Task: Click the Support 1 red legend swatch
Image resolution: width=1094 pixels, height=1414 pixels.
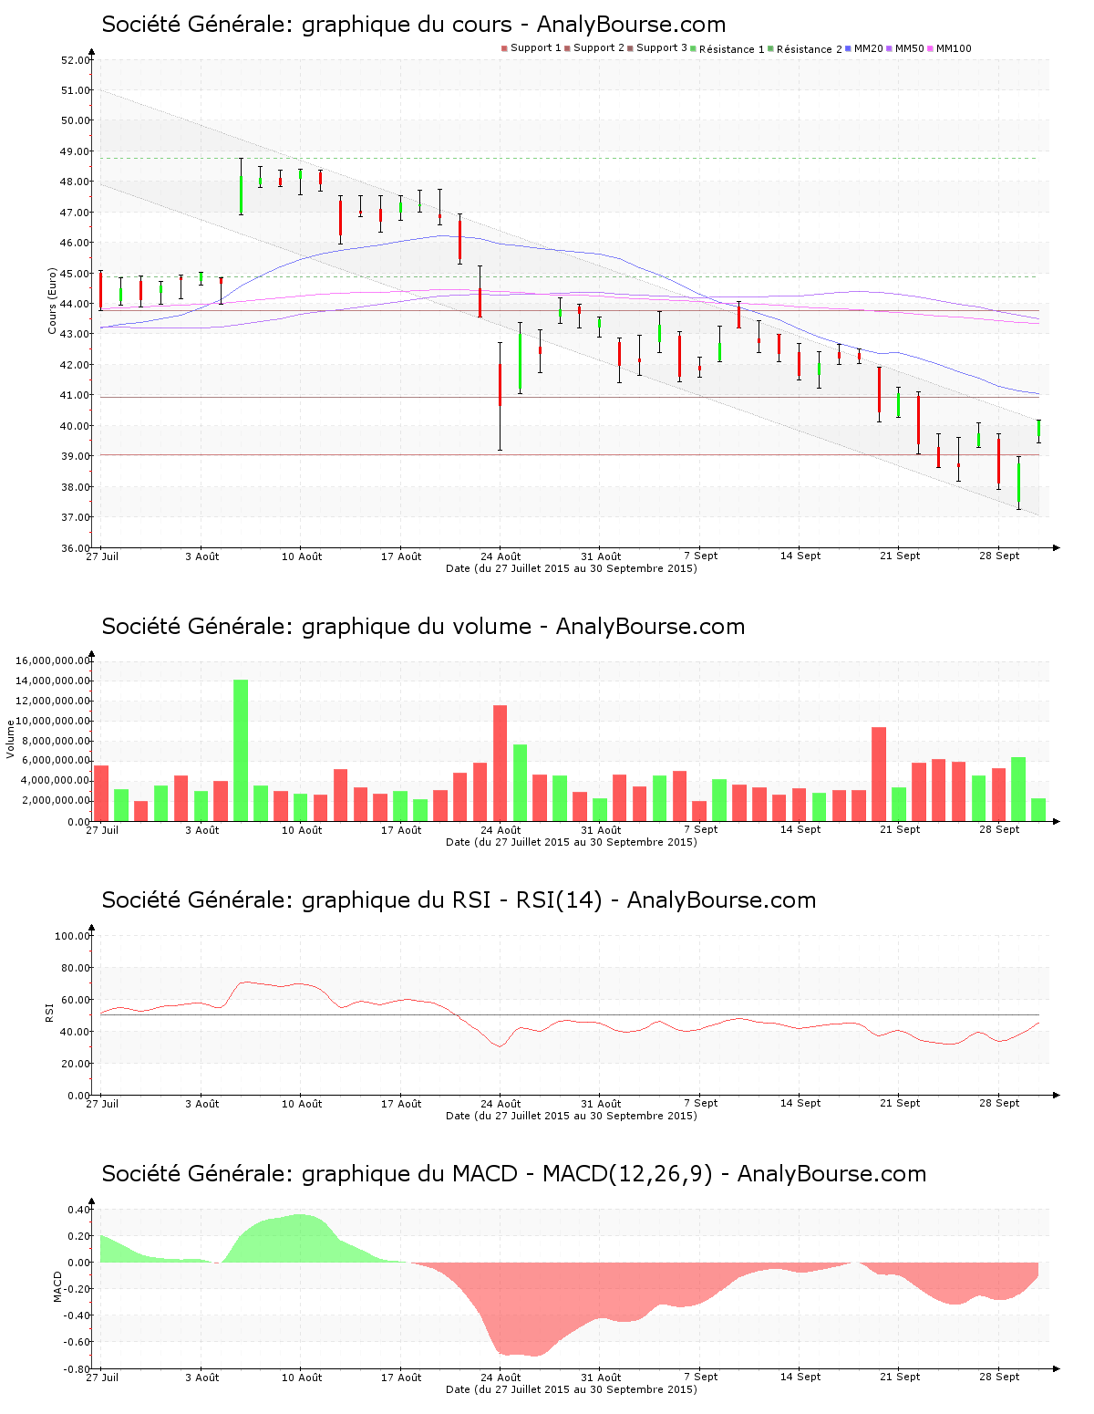Action: coord(504,48)
